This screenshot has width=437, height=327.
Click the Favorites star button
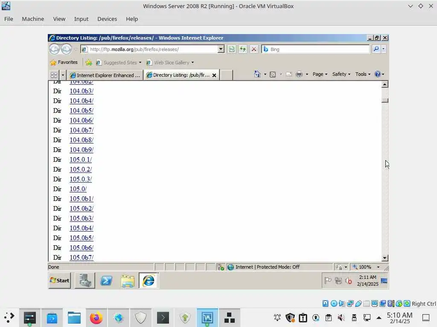64,62
